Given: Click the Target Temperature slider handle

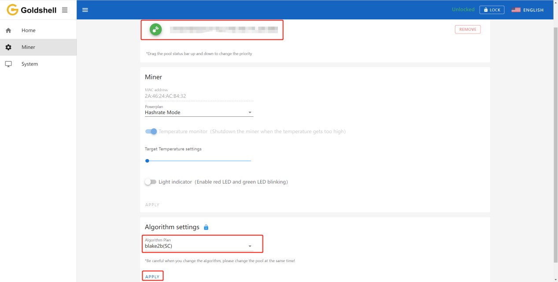Looking at the screenshot, I should tap(147, 161).
